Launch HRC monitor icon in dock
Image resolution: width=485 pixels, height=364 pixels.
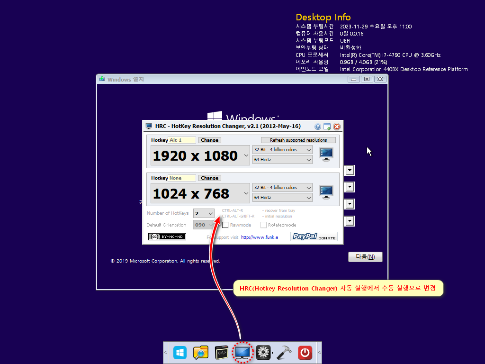click(242, 353)
